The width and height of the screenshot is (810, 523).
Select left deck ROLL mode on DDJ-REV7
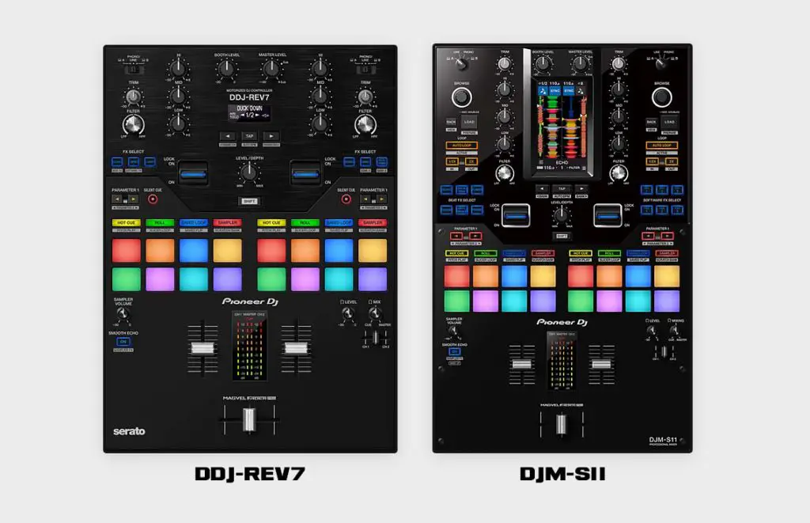[160, 223]
